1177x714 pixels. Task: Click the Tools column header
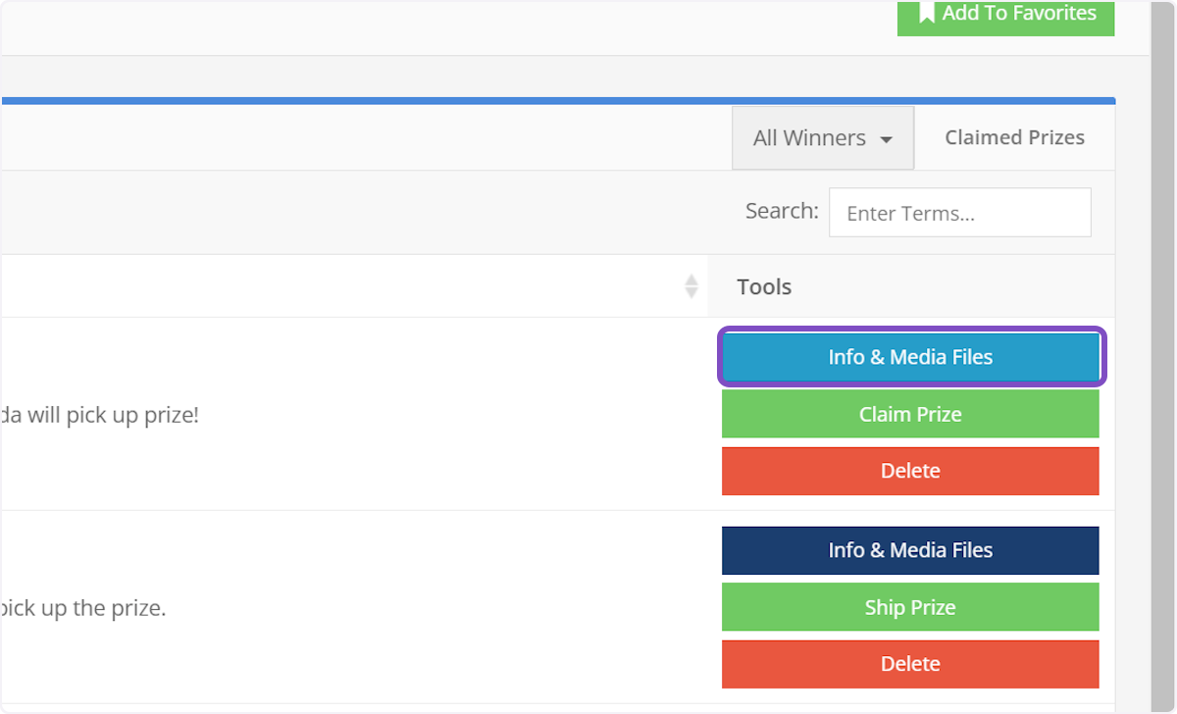pos(763,286)
